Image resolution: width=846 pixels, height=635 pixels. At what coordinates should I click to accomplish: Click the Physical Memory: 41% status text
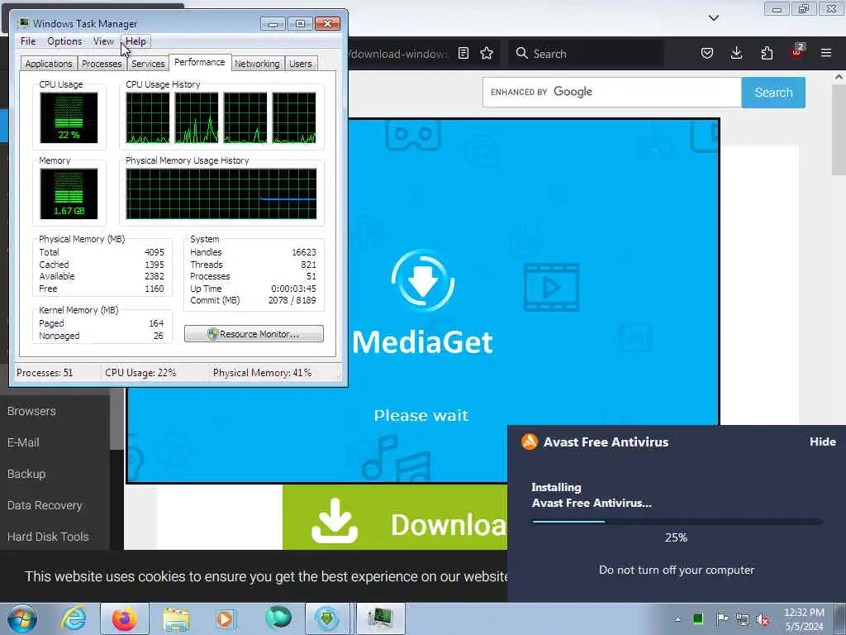(262, 373)
